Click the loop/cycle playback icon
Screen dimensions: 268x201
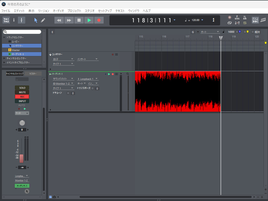point(230,23)
